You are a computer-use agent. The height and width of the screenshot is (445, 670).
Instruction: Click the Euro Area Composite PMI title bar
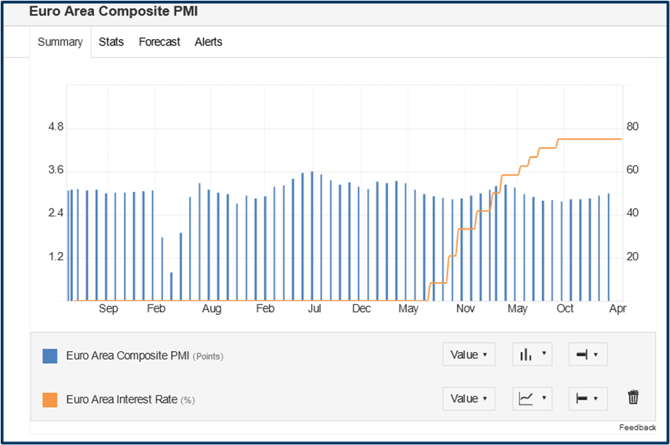point(113,11)
